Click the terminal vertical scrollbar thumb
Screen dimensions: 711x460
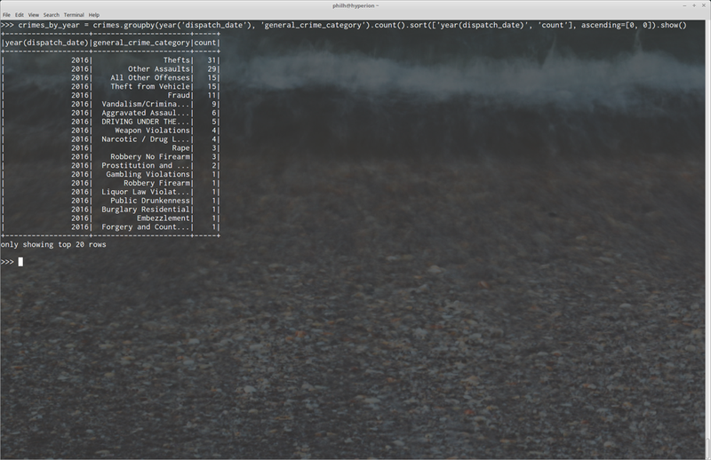click(708, 448)
